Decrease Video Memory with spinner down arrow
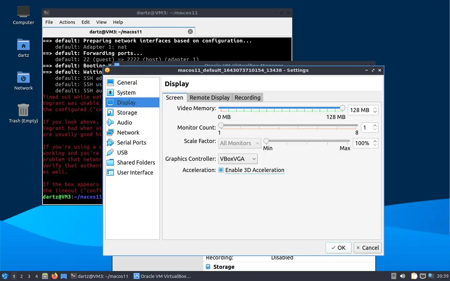Viewport: 450px width, 281px height. (375, 112)
